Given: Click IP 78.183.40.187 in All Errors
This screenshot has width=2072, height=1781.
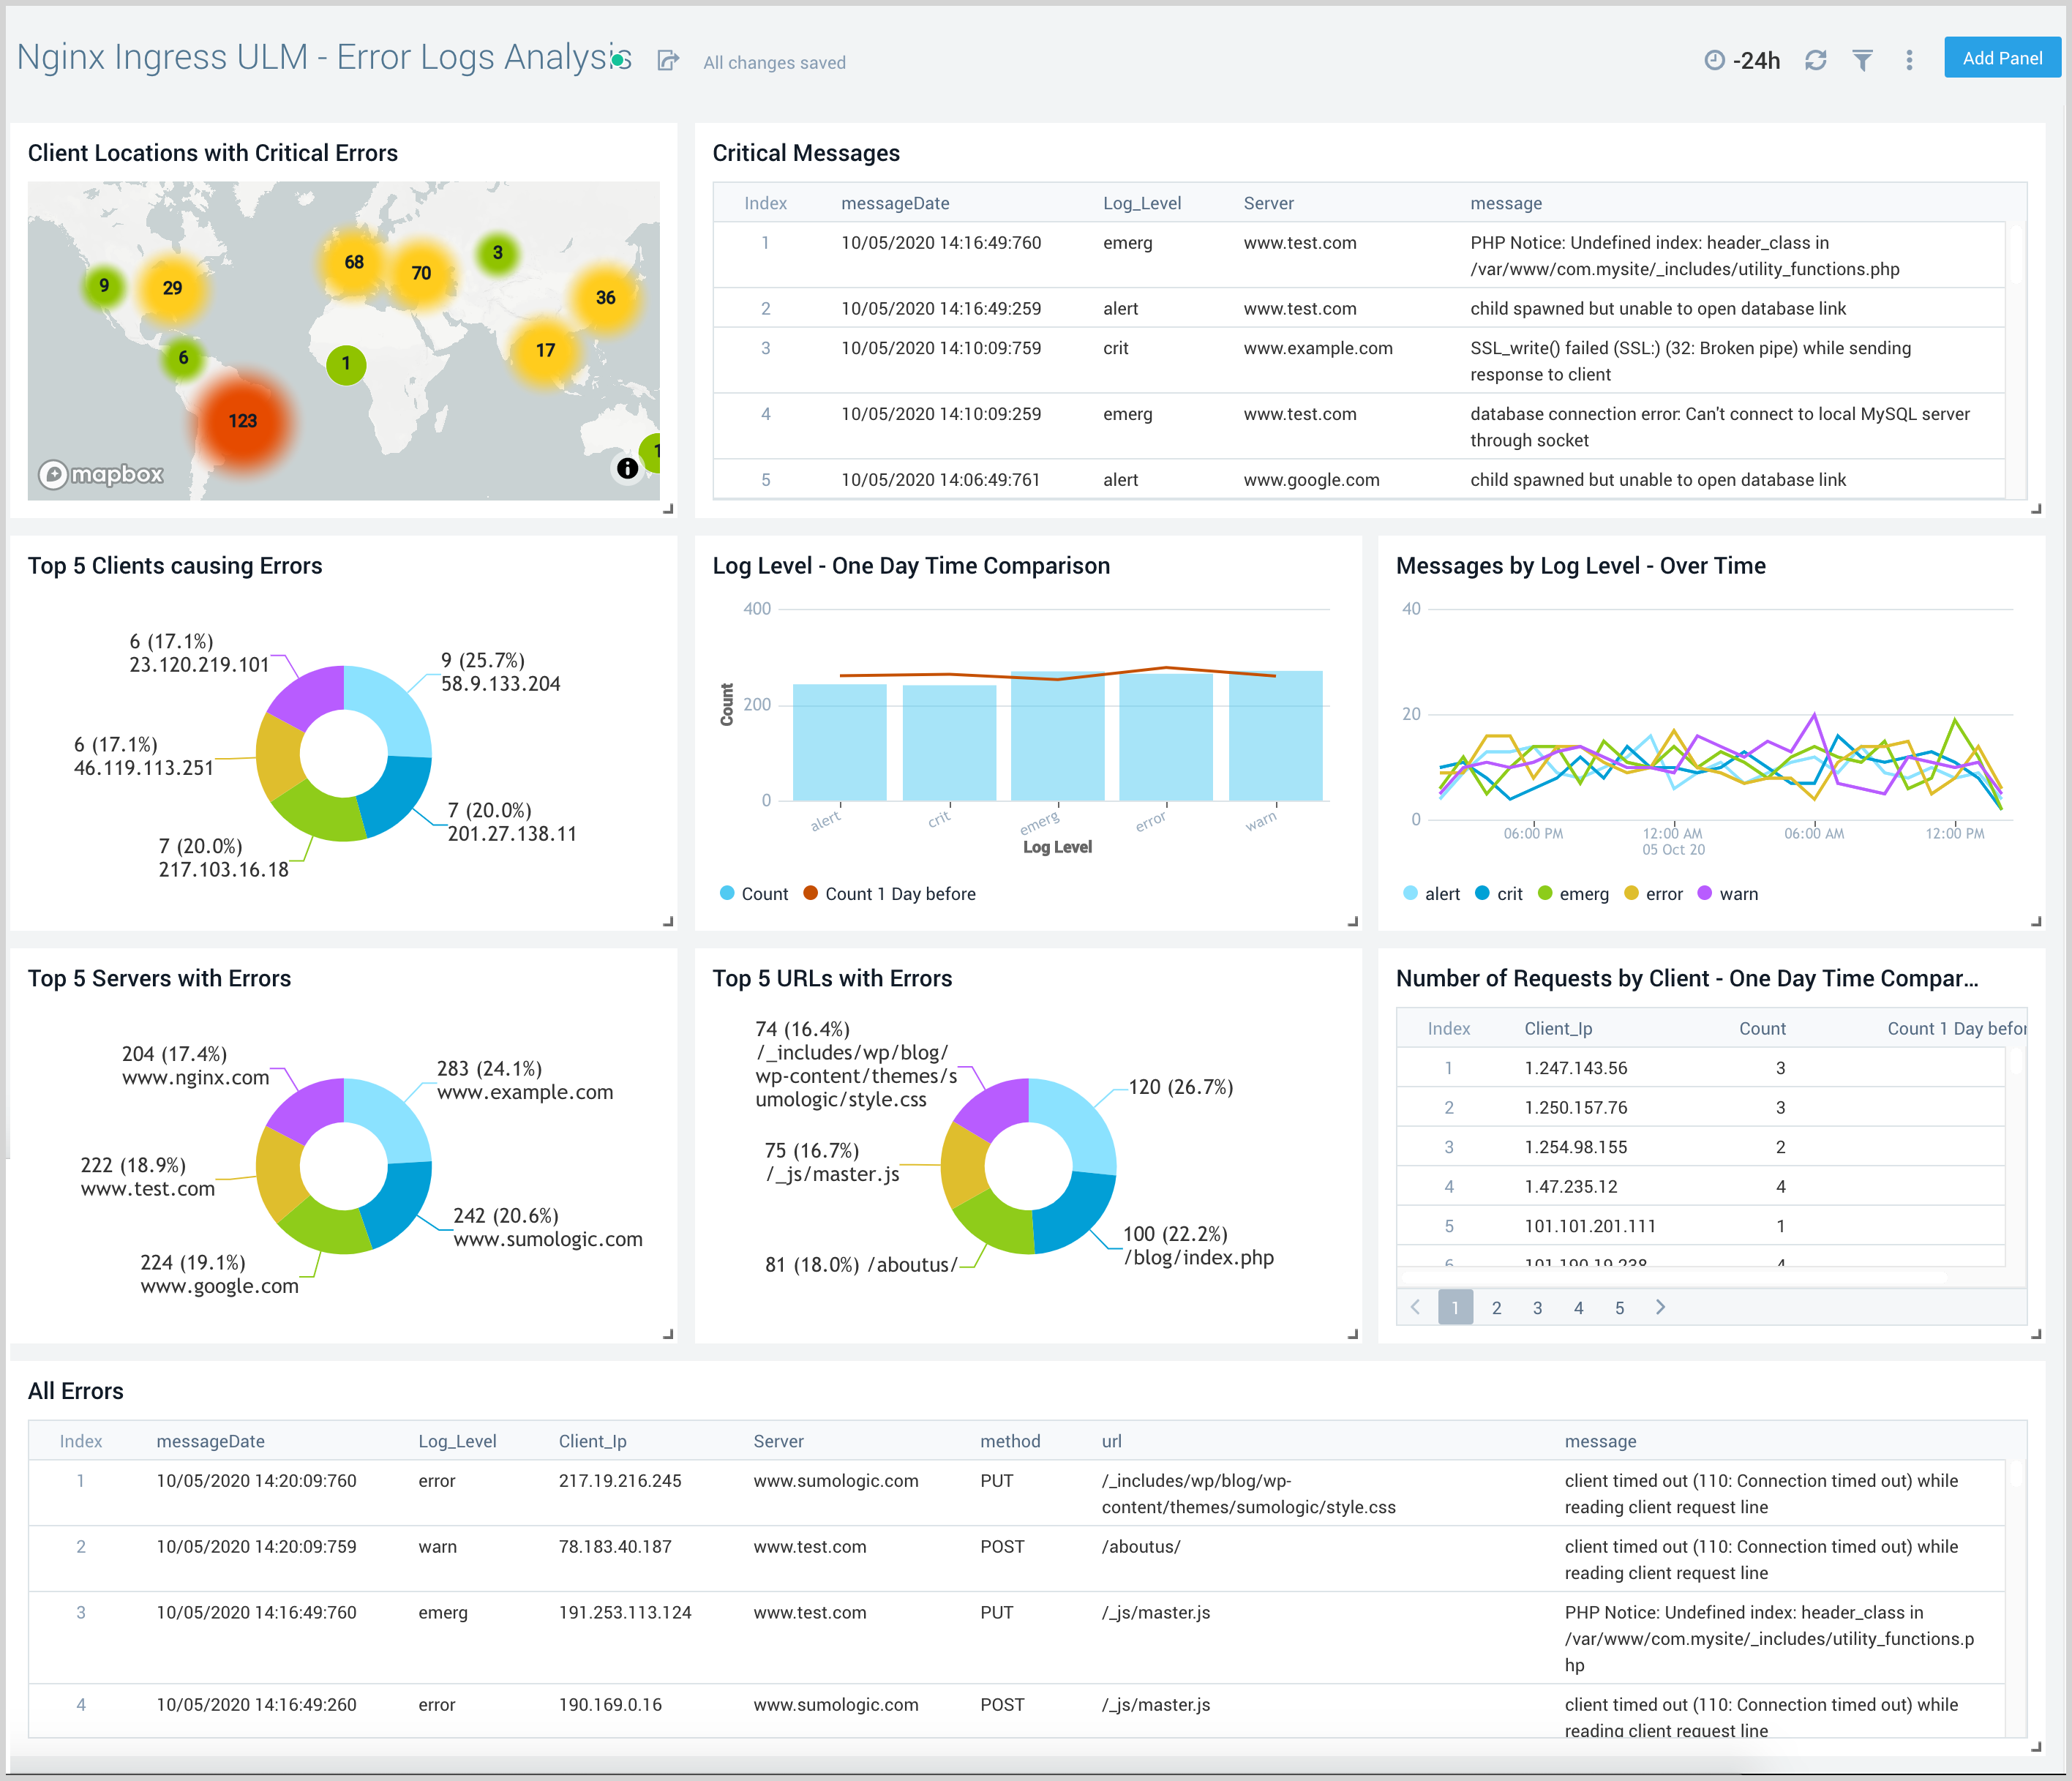Looking at the screenshot, I should tap(615, 1547).
